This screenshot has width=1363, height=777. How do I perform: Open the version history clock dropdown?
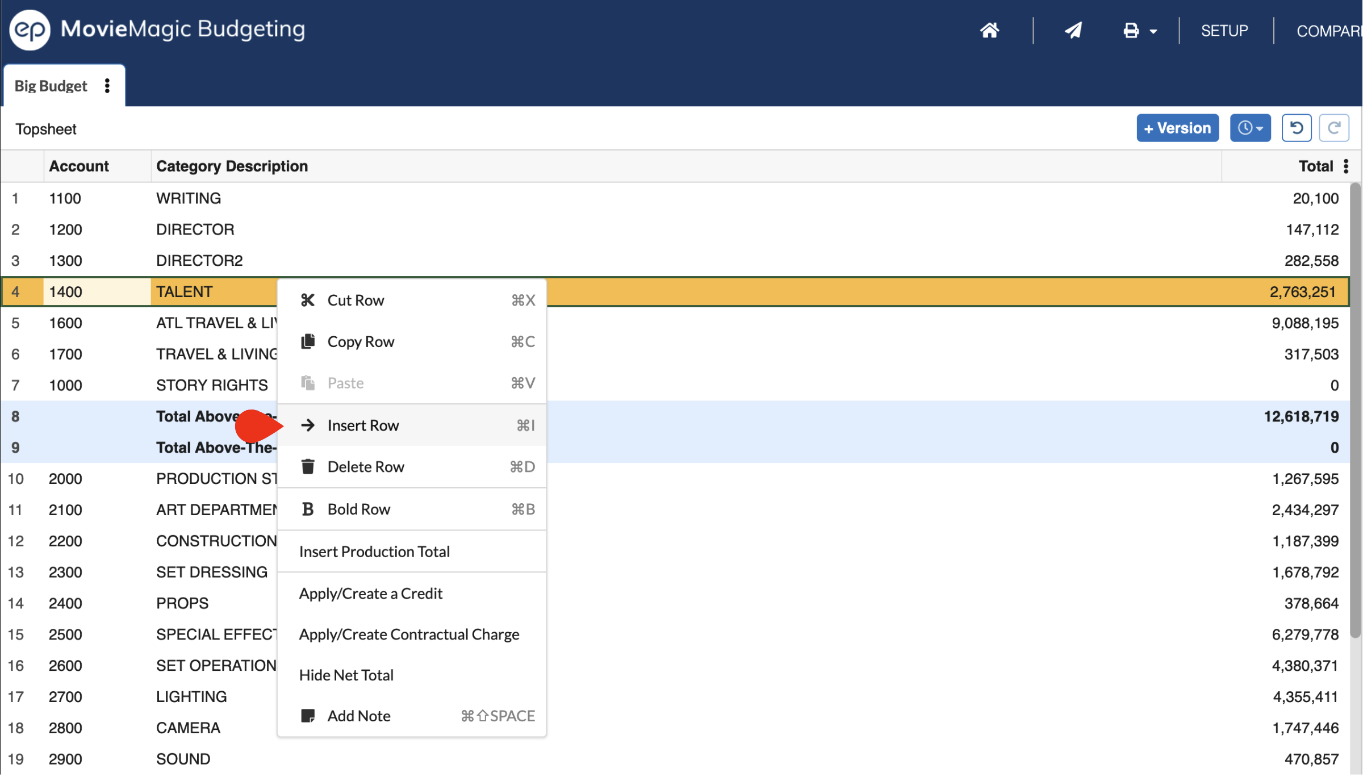click(1250, 128)
